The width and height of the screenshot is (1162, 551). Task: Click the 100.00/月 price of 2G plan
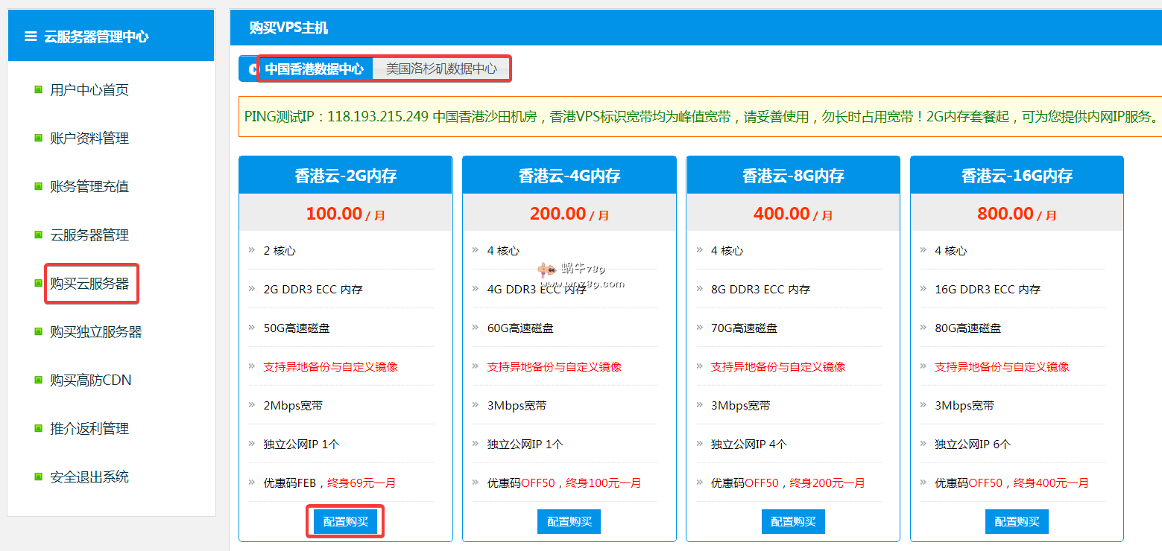(345, 214)
